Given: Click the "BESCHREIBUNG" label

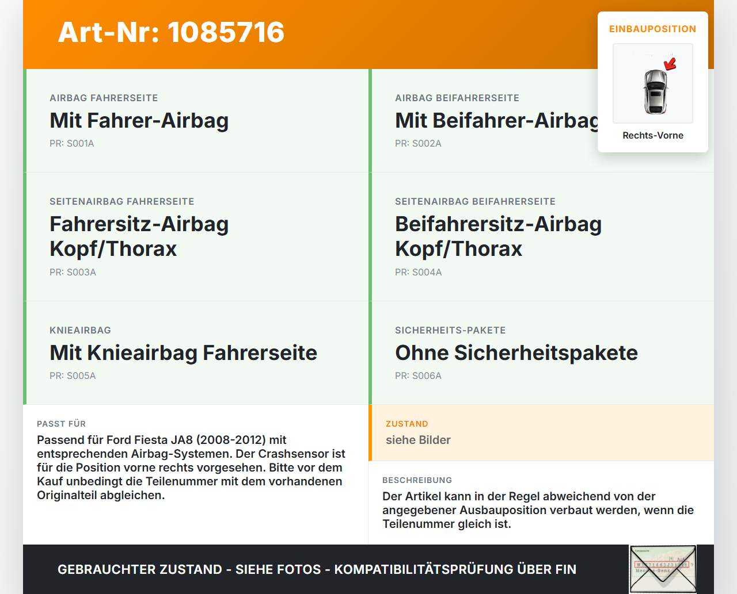Looking at the screenshot, I should point(417,480).
